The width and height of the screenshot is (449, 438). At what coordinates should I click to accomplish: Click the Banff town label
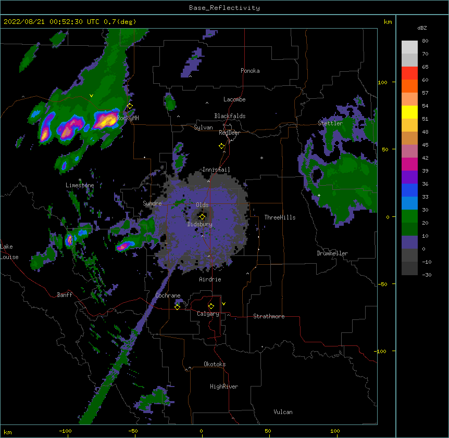(65, 295)
